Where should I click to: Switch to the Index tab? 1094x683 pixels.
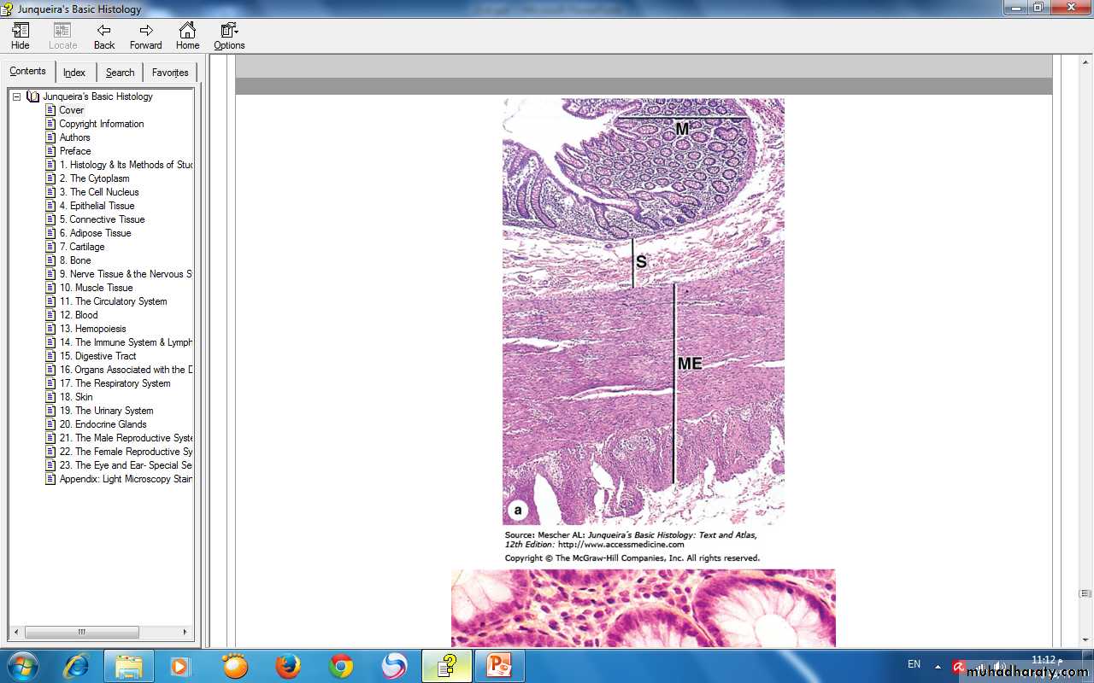pos(74,73)
